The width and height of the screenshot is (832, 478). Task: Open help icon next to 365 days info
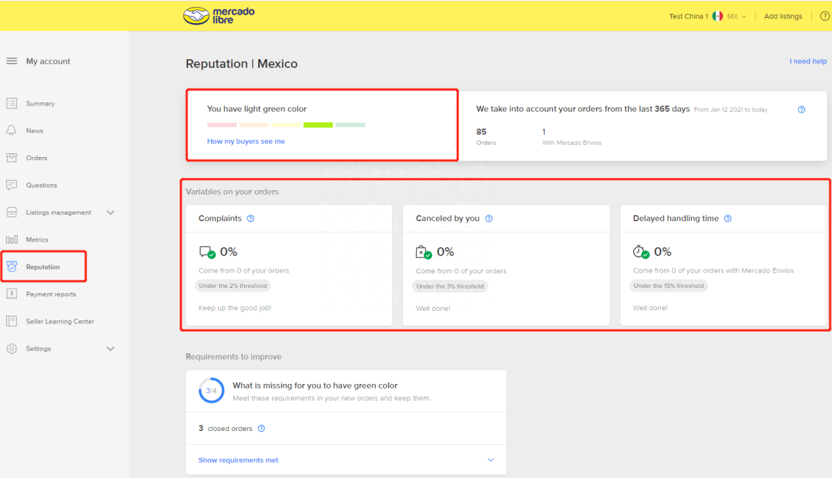801,110
